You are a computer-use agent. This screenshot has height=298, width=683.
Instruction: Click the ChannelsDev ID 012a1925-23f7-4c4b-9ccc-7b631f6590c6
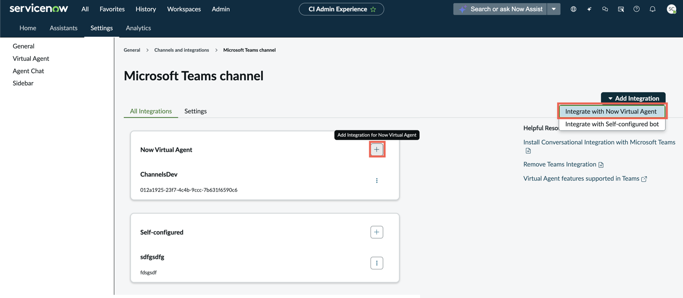coord(189,190)
